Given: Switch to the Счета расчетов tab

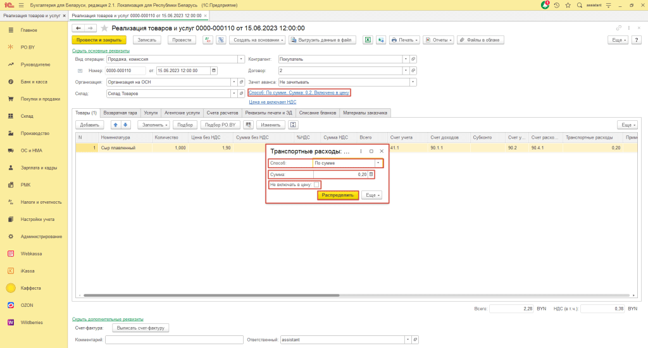Looking at the screenshot, I should (222, 113).
